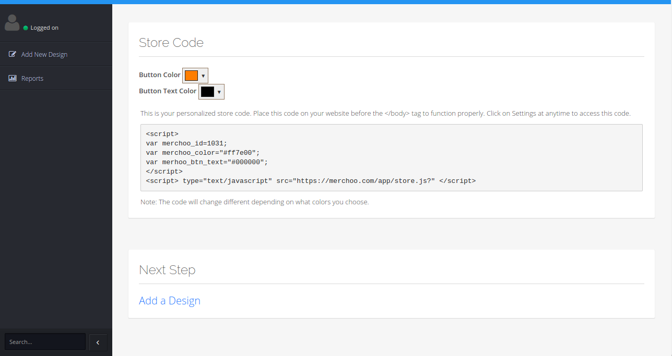The height and width of the screenshot is (356, 672).
Task: Follow the Add a Design link
Action: pyautogui.click(x=170, y=301)
